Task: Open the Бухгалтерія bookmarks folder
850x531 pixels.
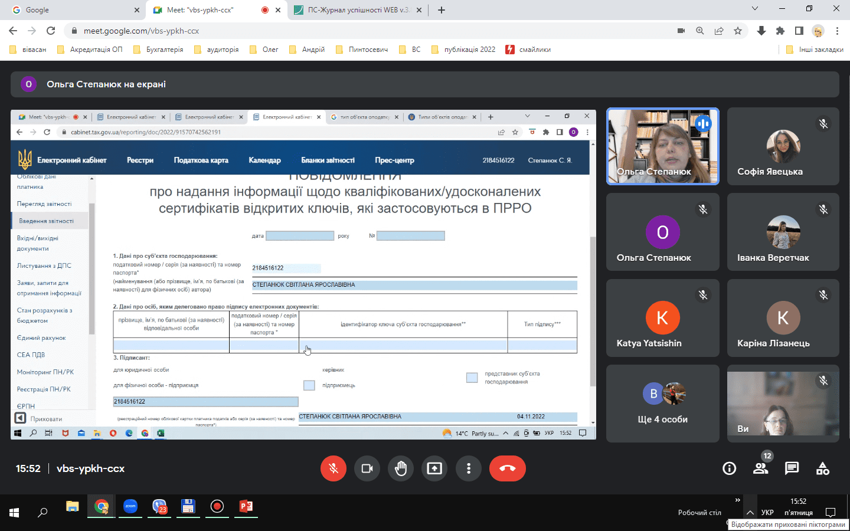Action: [158, 50]
